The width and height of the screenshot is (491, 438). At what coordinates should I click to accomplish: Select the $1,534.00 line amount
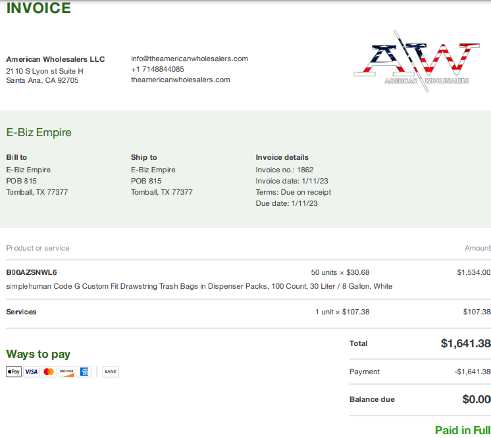click(474, 272)
